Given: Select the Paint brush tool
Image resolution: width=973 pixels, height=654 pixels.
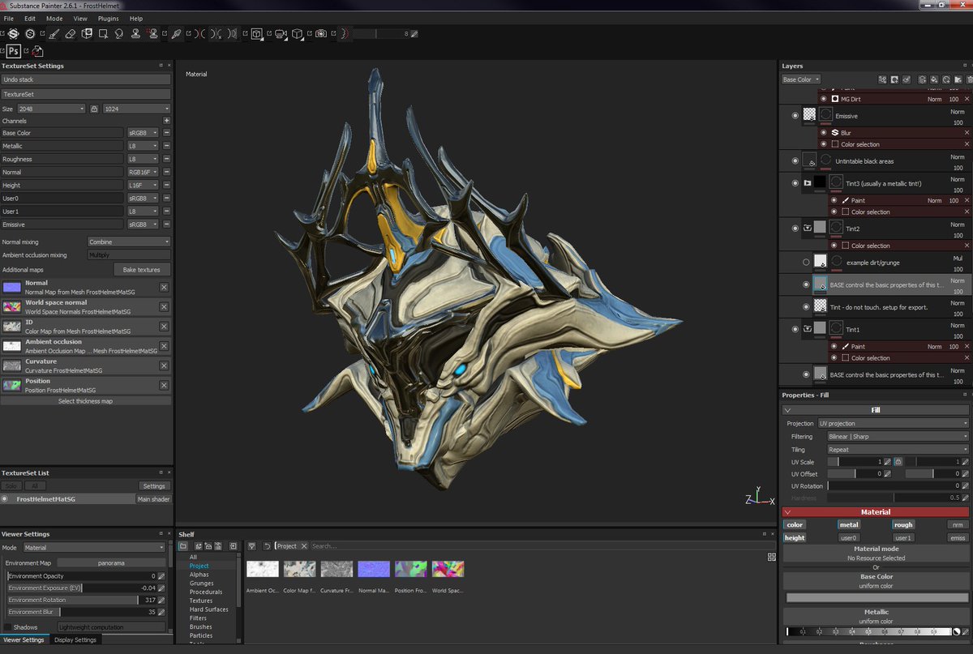Looking at the screenshot, I should click(x=54, y=34).
